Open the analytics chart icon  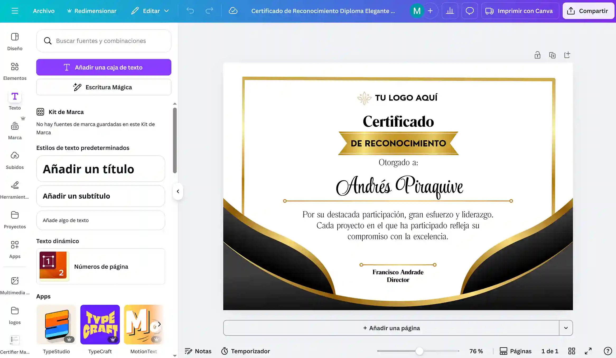click(450, 11)
